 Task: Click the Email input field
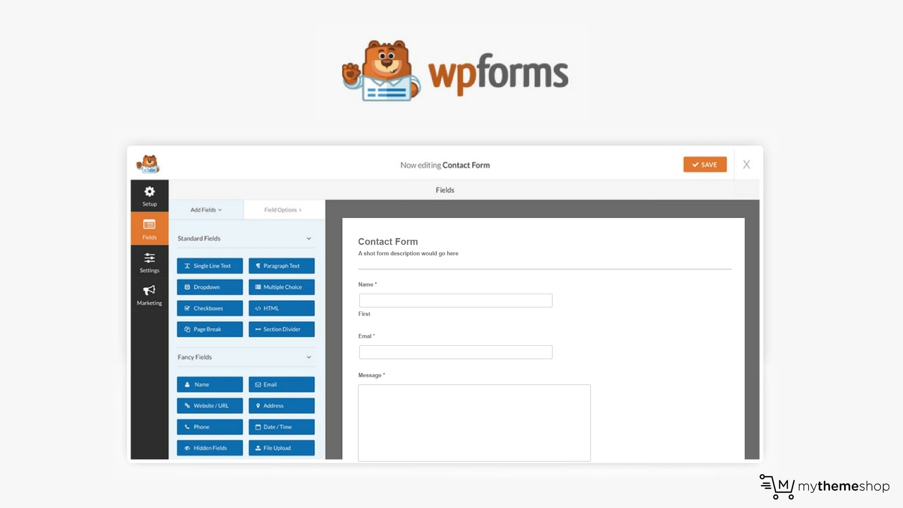(x=456, y=352)
